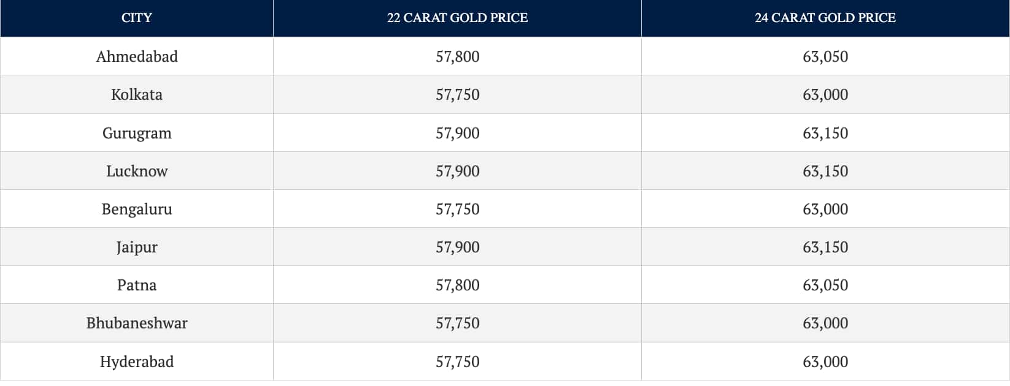Select the Kolkata city cell
Screen dimensions: 1010x386
tap(137, 94)
